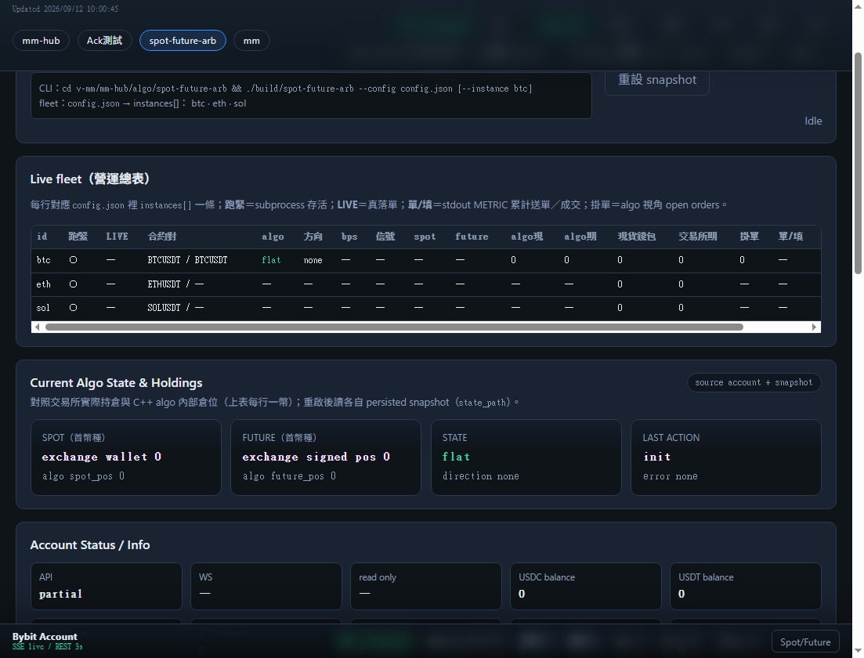Click the green flat algo value in btc row
This screenshot has height=658, width=864.
tap(271, 259)
